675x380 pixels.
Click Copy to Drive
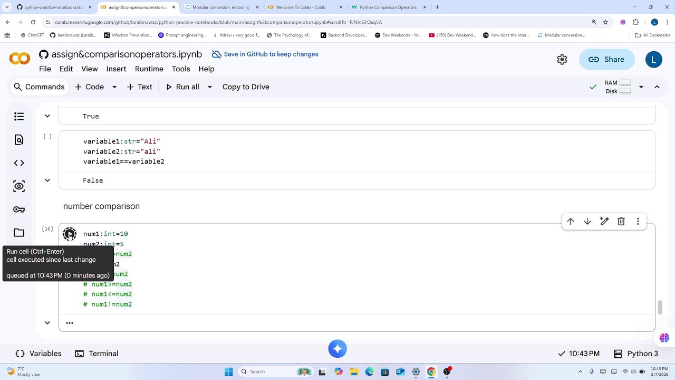246,87
